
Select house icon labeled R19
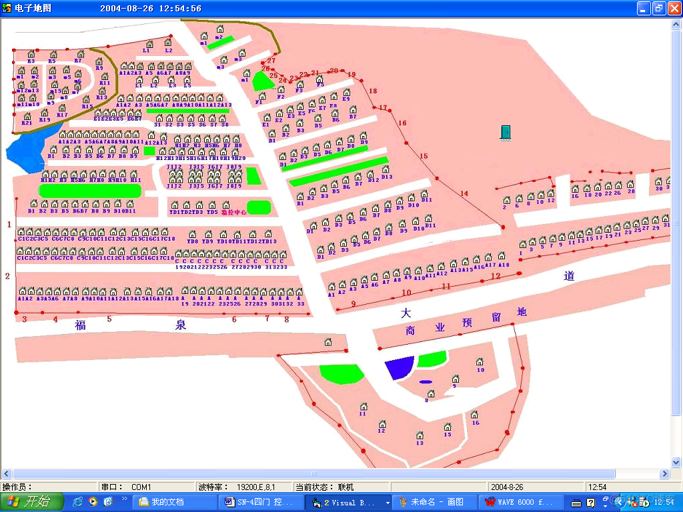pyautogui.click(x=45, y=113)
